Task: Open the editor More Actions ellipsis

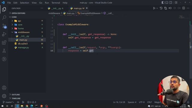Action: (x=188, y=8)
